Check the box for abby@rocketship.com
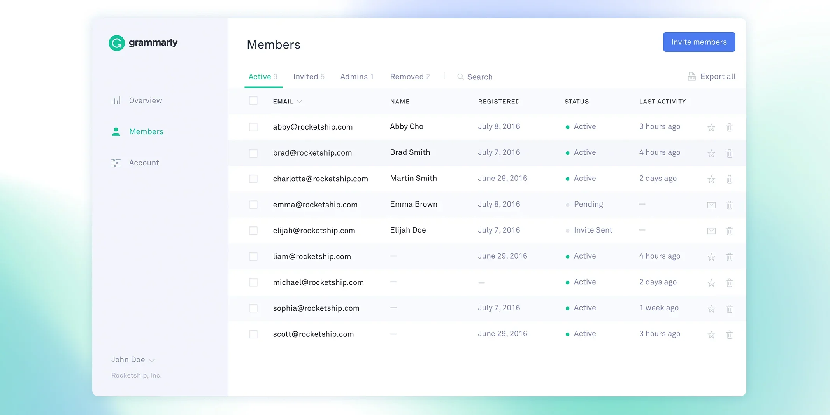 coord(253,127)
